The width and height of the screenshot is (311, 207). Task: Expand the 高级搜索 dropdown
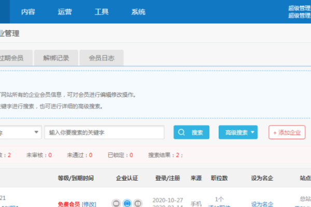(x=238, y=132)
